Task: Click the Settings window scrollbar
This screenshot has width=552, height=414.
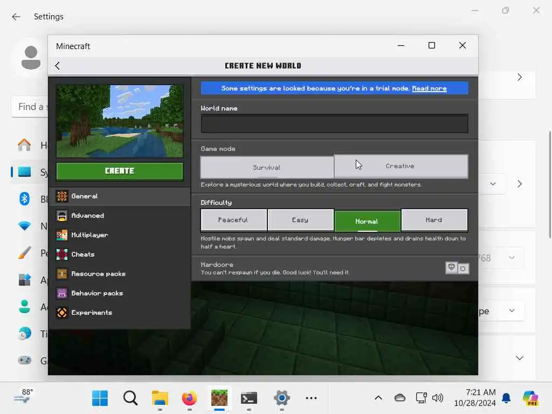Action: (549, 185)
